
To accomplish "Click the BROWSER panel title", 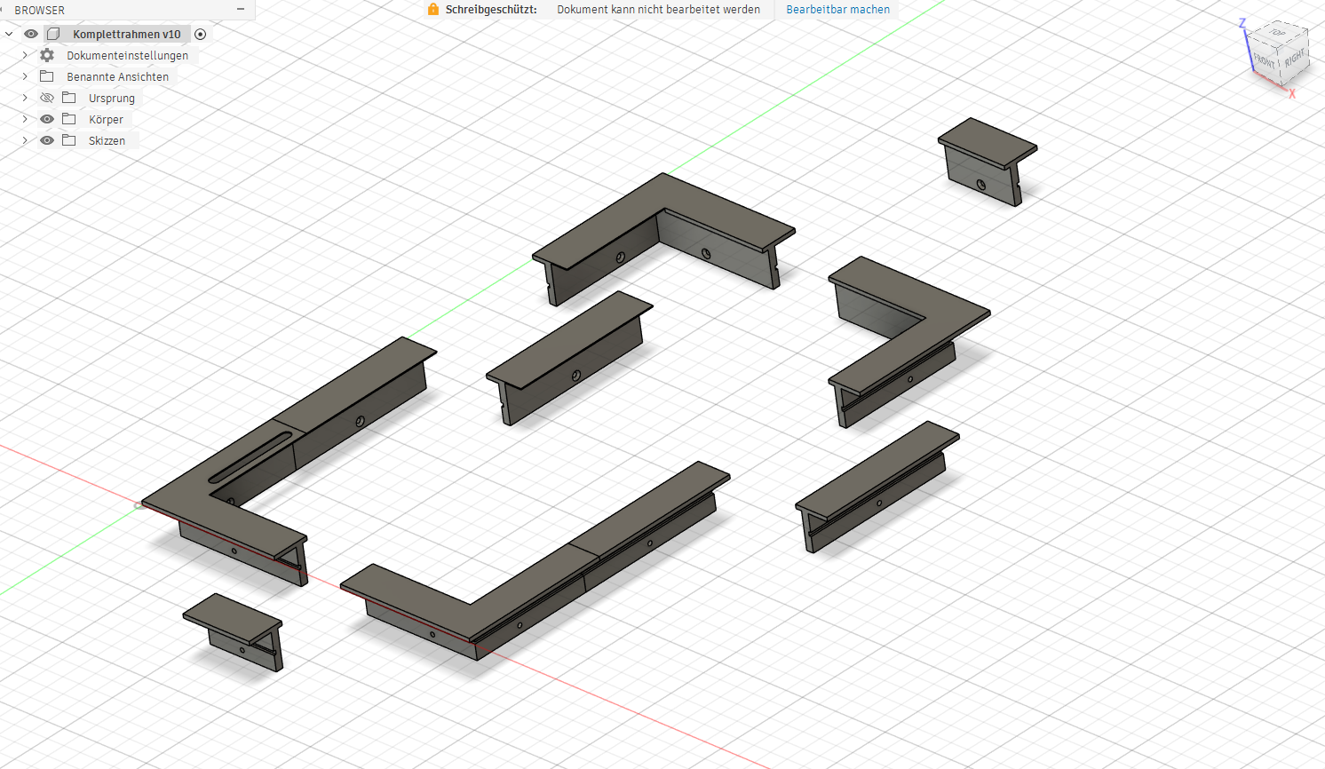I will (39, 10).
